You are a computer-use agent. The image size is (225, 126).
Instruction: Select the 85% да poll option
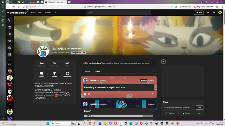[x=118, y=116]
